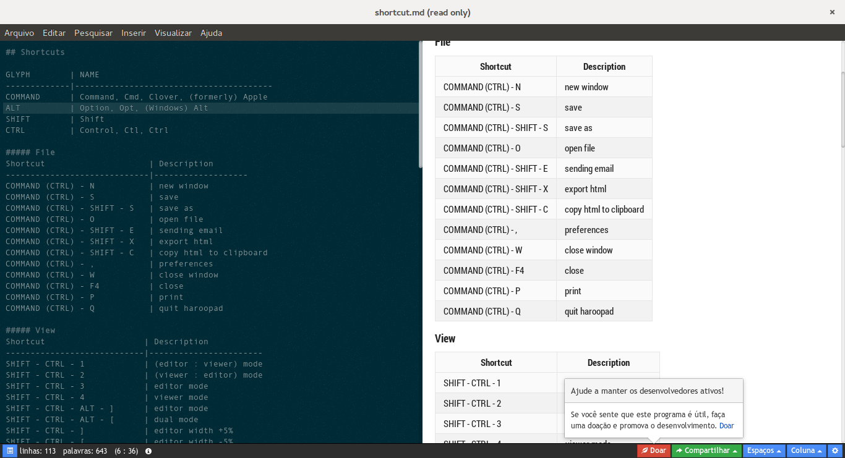The height and width of the screenshot is (458, 845).
Task: Click the cursor position indicator (6 : 36)
Action: tap(126, 451)
